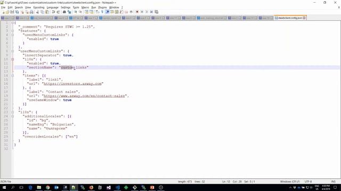
Task: Zoom out using the toolbar Zoom Out icon
Action: tap(80, 12)
